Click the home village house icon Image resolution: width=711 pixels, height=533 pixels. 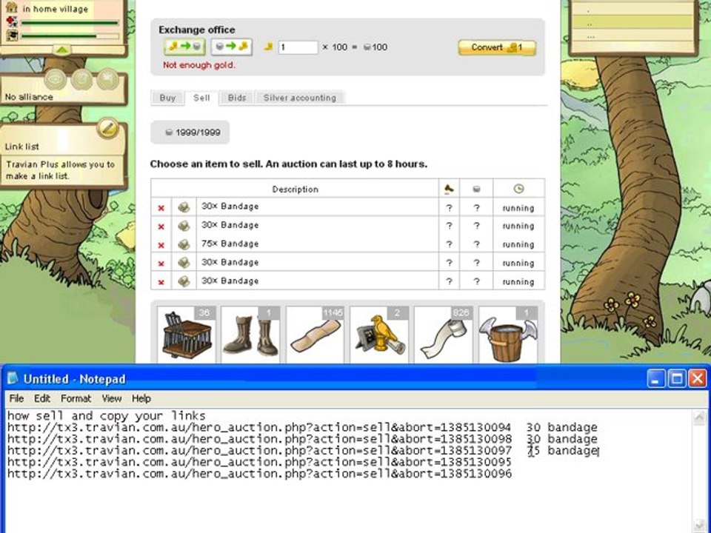pos(11,7)
